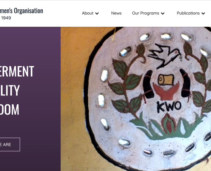Click the yellow drum symbol in the emblem

(166, 79)
